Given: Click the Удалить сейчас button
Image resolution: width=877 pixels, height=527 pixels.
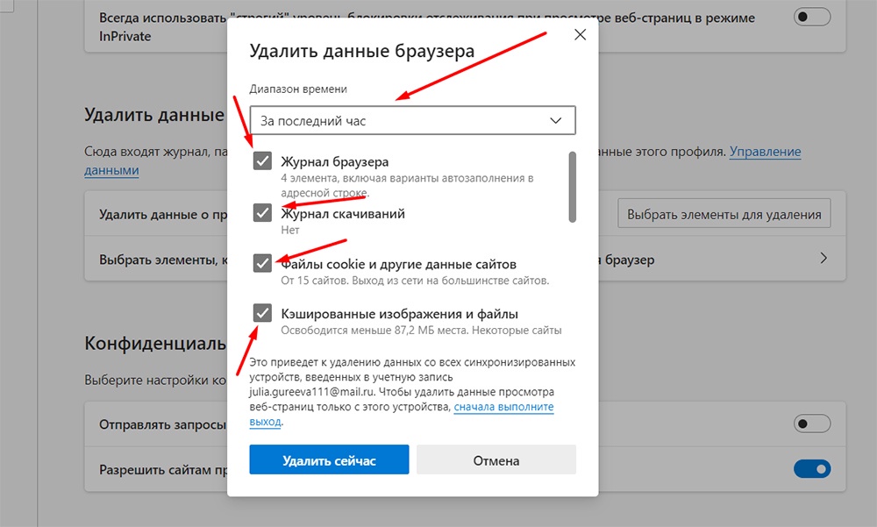Looking at the screenshot, I should point(329,459).
